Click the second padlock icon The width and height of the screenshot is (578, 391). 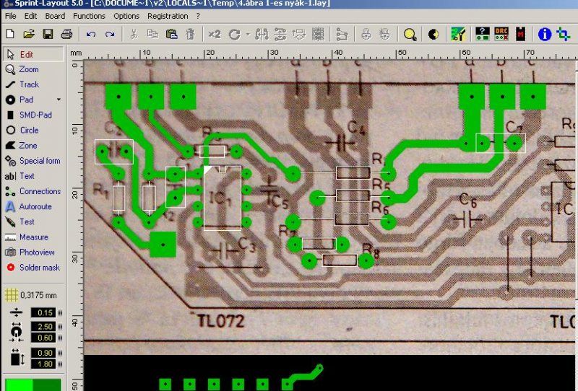[x=384, y=34]
